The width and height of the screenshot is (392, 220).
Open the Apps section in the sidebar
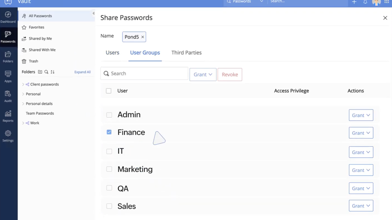tap(8, 76)
